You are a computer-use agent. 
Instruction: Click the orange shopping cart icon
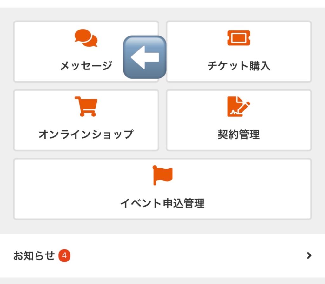point(86,107)
